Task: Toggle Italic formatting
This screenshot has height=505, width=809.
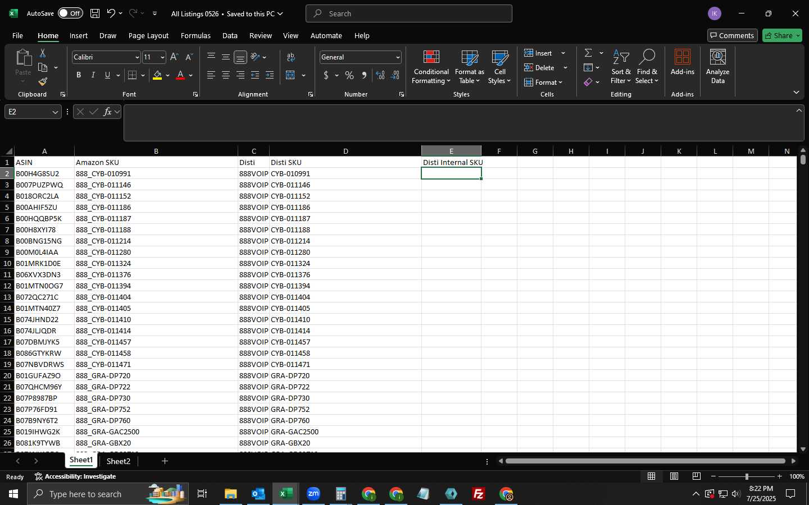Action: point(93,75)
